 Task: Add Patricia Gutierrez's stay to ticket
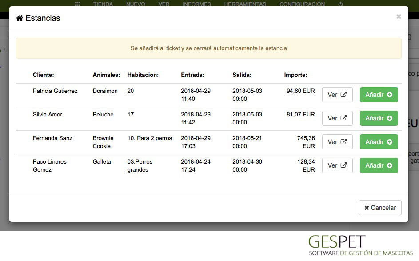pos(379,95)
